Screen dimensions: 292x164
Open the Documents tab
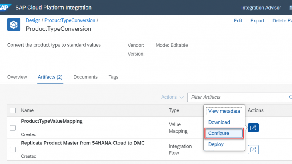click(85, 77)
